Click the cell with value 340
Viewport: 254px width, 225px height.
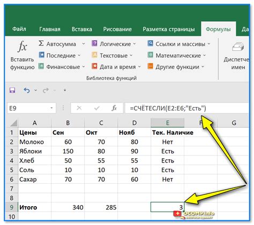pyautogui.click(x=68, y=207)
